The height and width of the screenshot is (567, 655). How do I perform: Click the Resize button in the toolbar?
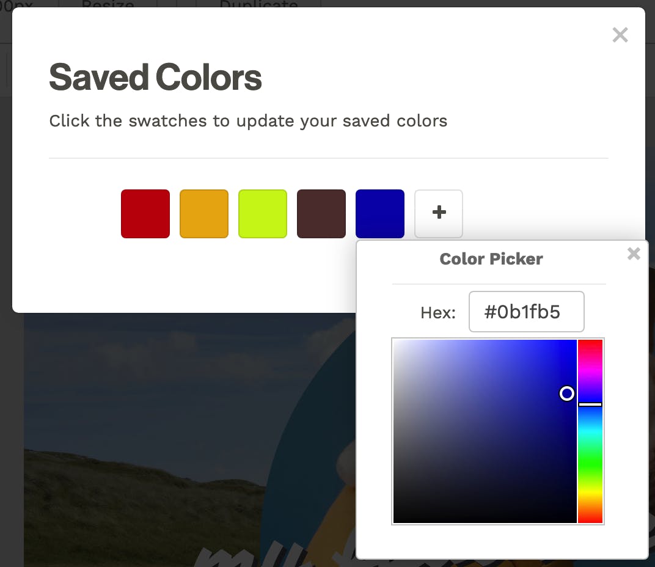pos(106,6)
